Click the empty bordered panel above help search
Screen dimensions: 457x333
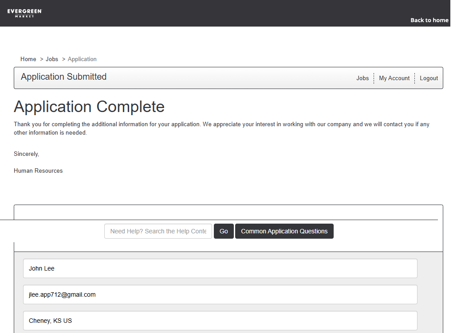(x=228, y=212)
